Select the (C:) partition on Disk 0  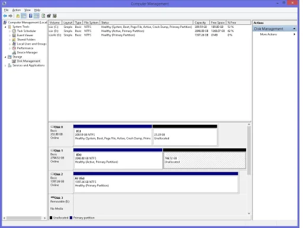point(113,135)
